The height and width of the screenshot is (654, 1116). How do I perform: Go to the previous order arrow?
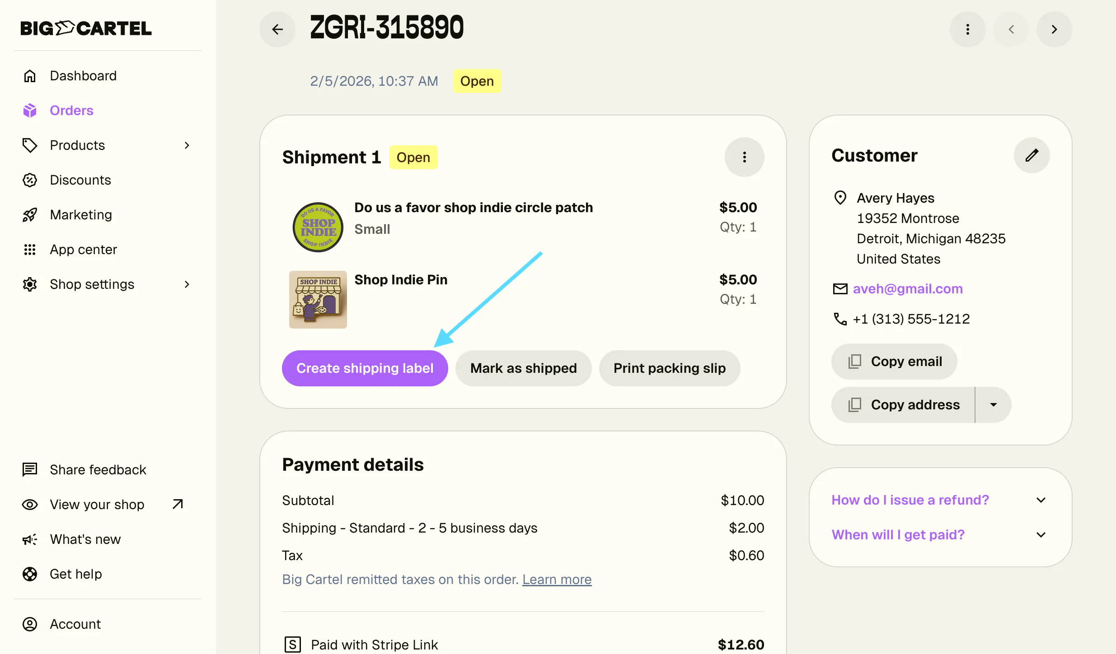pos(1011,29)
